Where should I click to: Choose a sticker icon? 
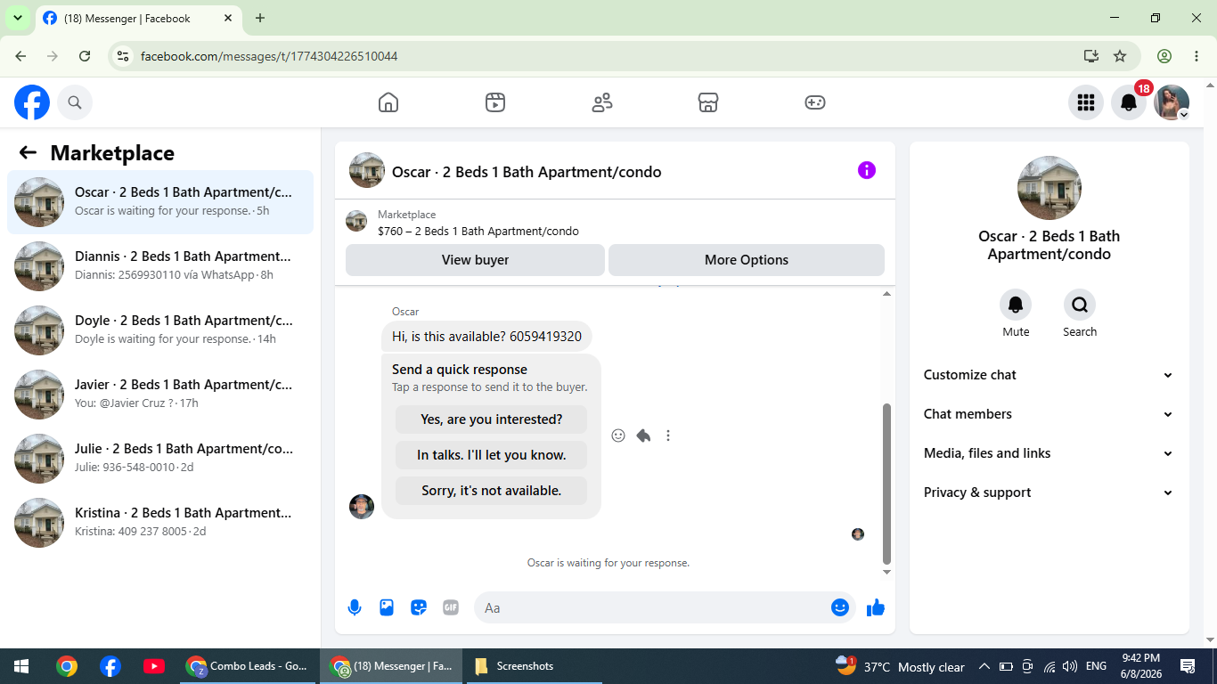coord(419,607)
